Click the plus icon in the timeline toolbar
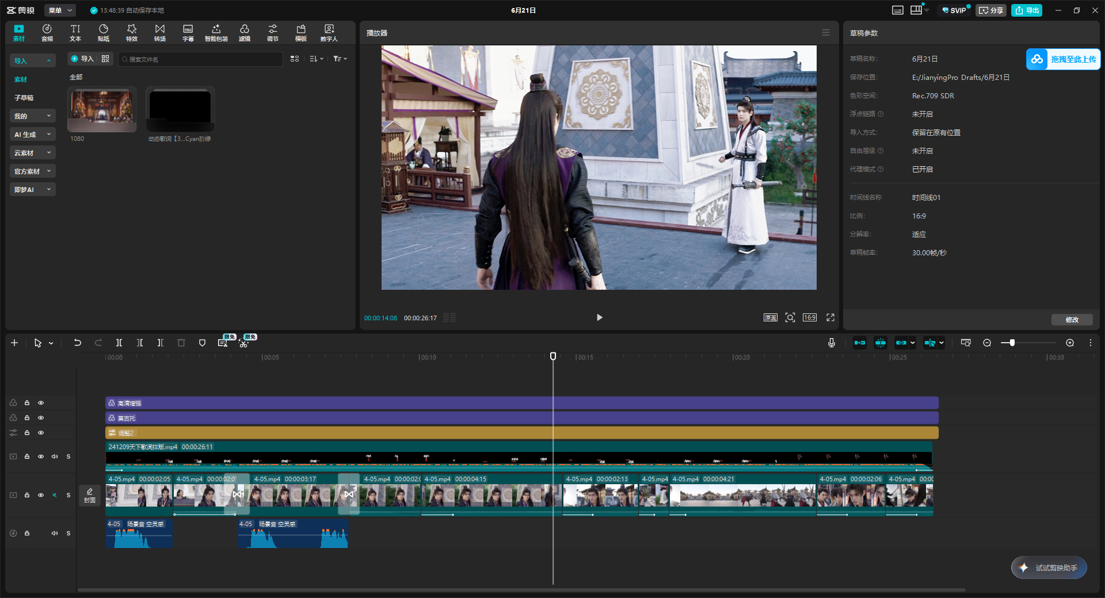 pyautogui.click(x=14, y=343)
